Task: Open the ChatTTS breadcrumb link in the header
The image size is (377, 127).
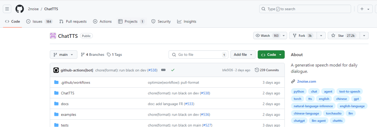Action: pyautogui.click(x=51, y=9)
